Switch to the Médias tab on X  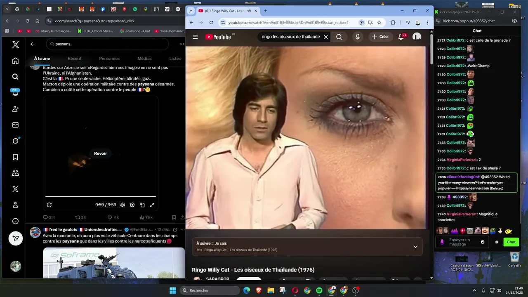click(144, 59)
